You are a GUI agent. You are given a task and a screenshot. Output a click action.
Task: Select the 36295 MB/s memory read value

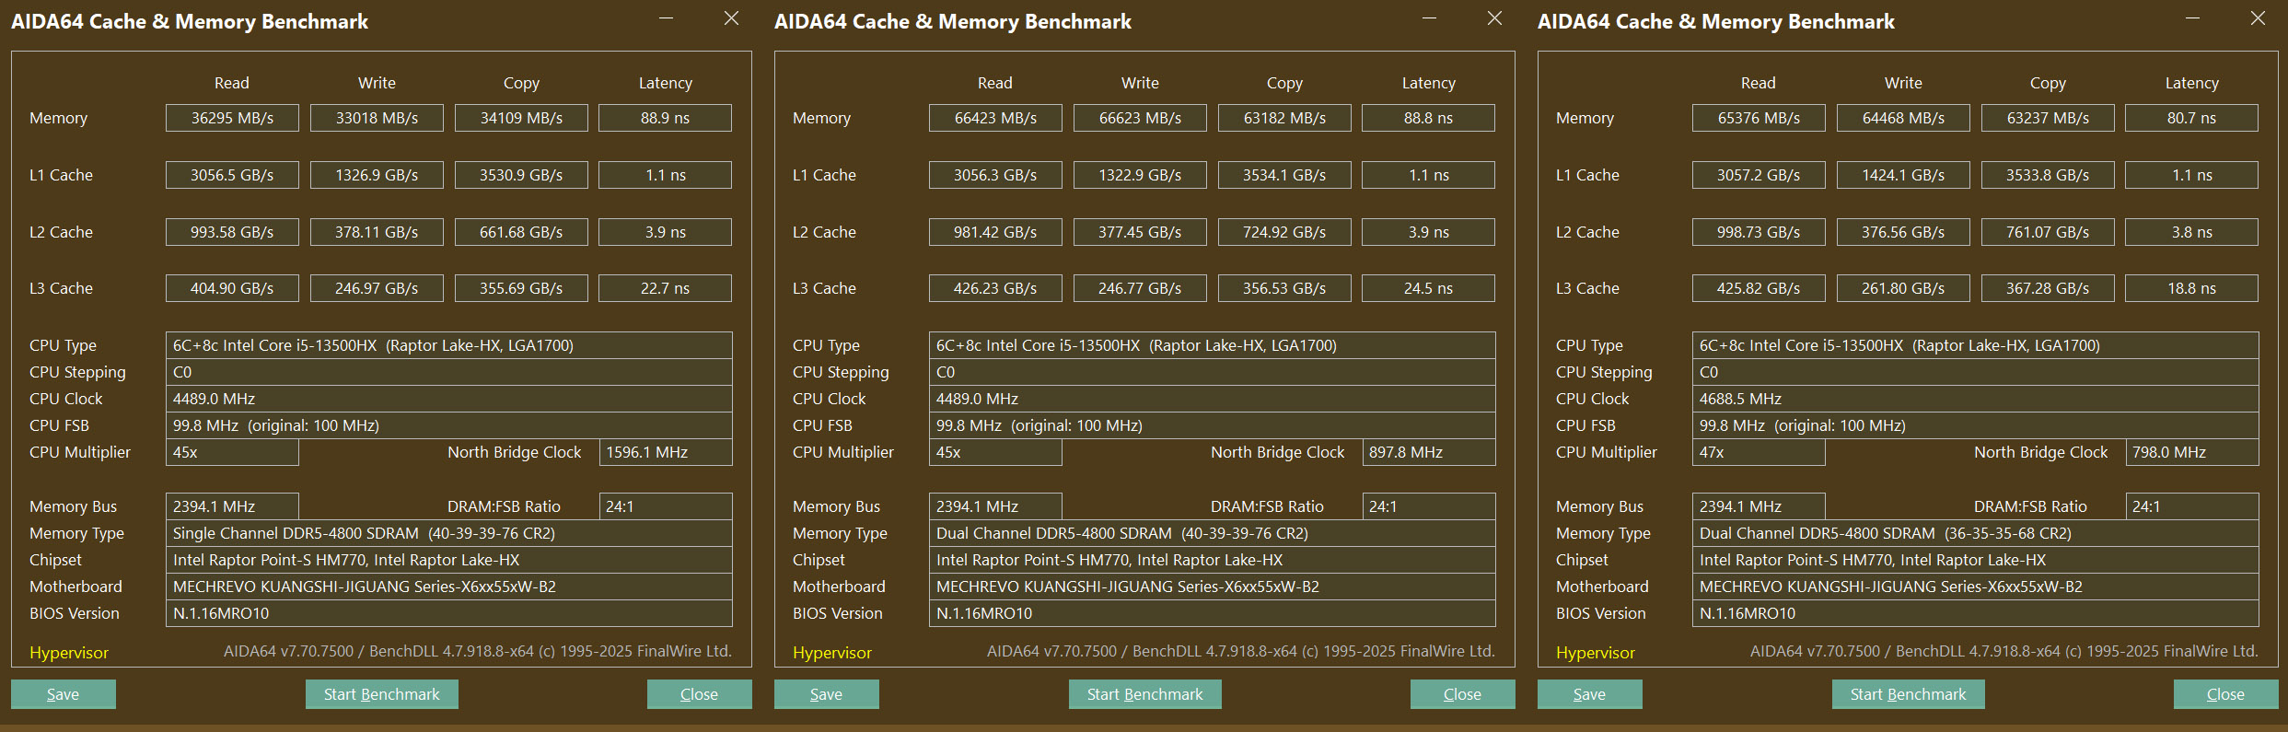coord(232,118)
